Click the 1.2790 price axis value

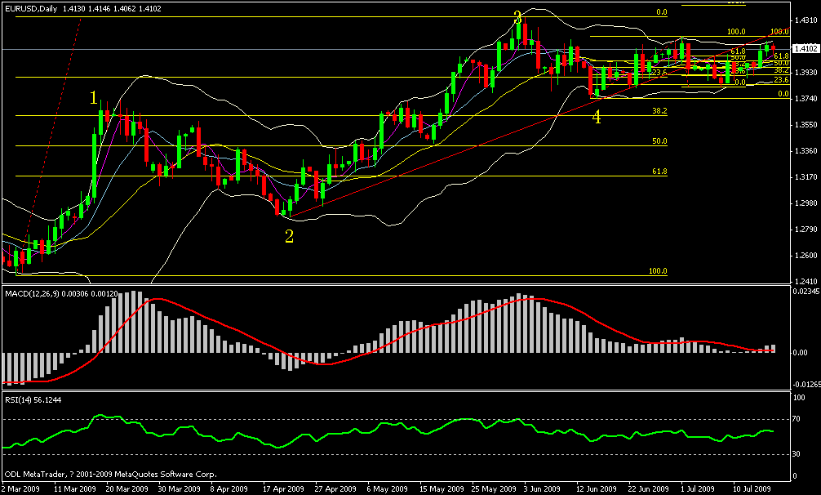click(805, 230)
